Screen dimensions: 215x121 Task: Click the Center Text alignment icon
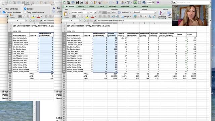(x=104, y=16)
